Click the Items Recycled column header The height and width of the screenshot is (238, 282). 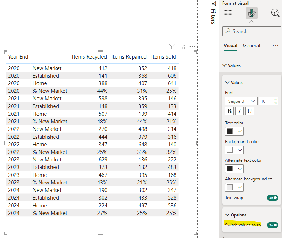coord(89,57)
